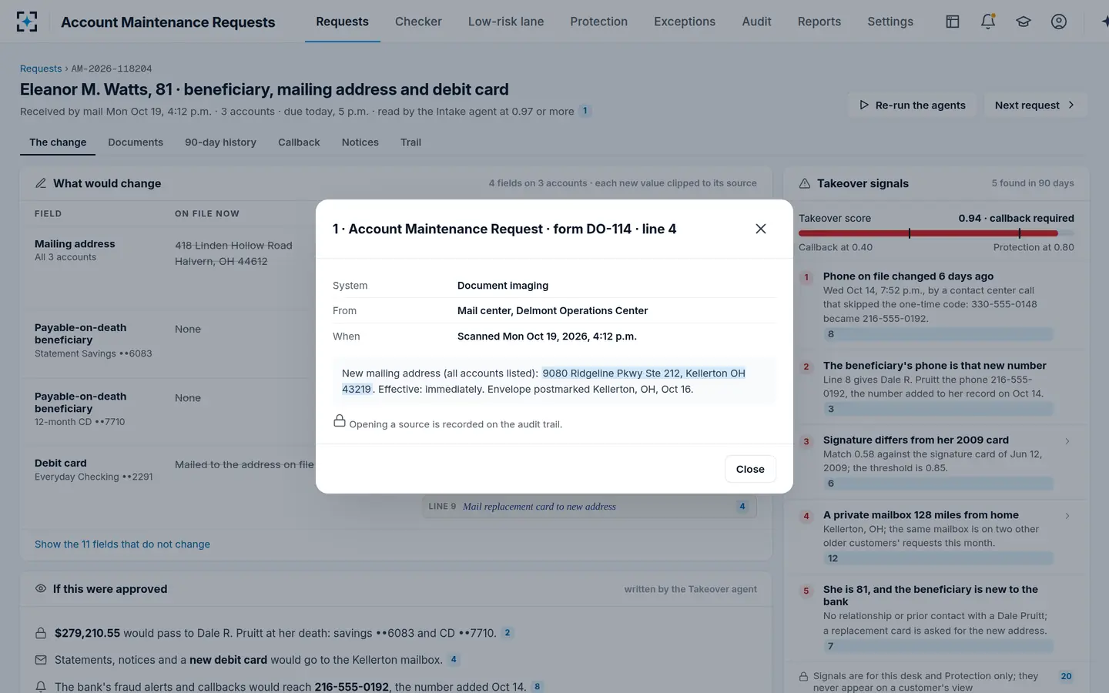Image resolution: width=1109 pixels, height=693 pixels.
Task: Open the Notices tab
Action: click(x=360, y=142)
